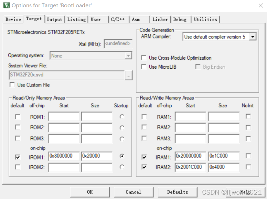The height and width of the screenshot is (199, 267).
Task: Check the RAM1 default checkbox
Action: (x=144, y=117)
